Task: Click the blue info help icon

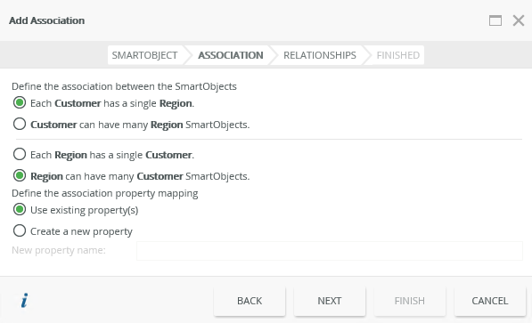Action: [24, 300]
